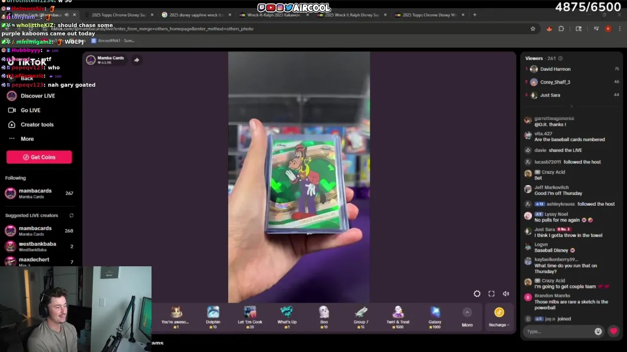Viewport: 627px width, 352px height.
Task: Bookmark this page with star icon
Action: [x=533, y=29]
